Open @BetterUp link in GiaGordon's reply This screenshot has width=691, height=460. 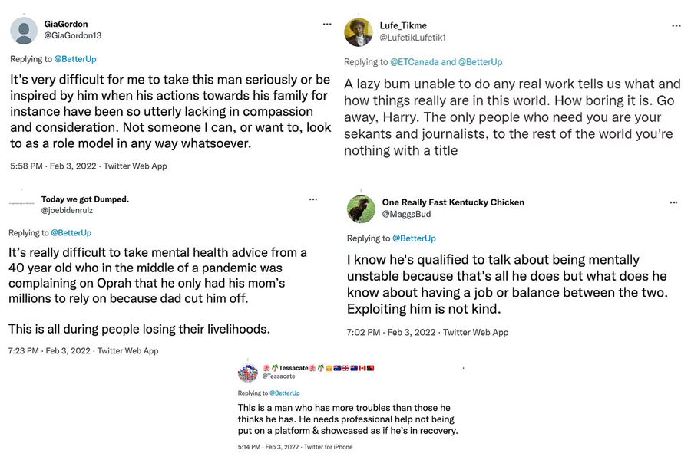click(75, 59)
